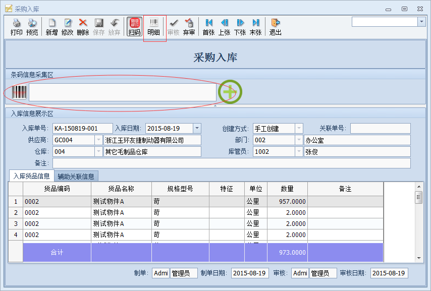Viewport: 431px width, 291px height.
Task: Click the green plus add button
Action: tap(230, 92)
